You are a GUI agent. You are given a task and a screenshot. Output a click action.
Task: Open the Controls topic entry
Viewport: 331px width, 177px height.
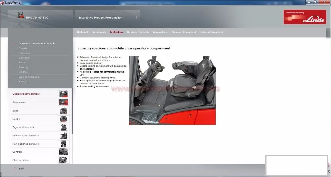40,152
